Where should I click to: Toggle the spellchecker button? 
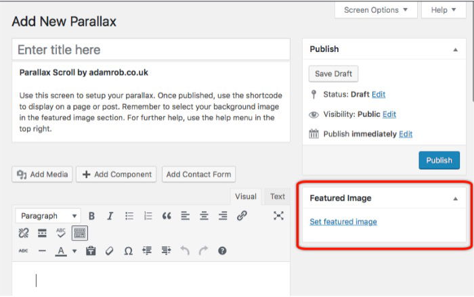(x=61, y=233)
